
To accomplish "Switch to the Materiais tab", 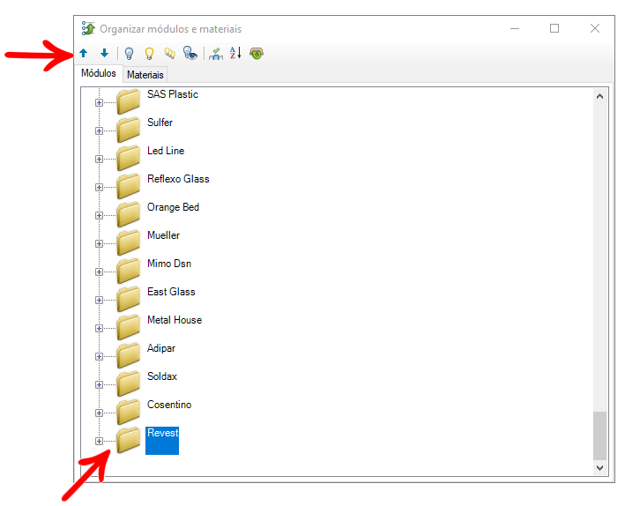I will (x=145, y=75).
